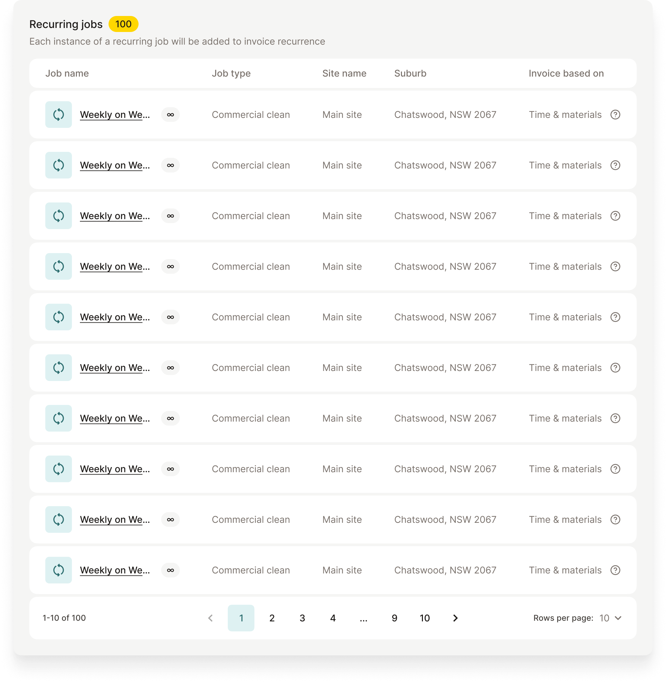Image resolution: width=666 pixels, height=682 pixels.
Task: Open the first Weekly on We... job link
Action: click(x=115, y=114)
